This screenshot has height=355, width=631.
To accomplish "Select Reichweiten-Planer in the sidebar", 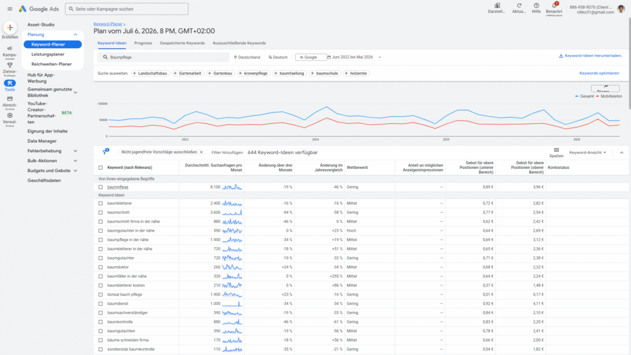I will point(52,64).
